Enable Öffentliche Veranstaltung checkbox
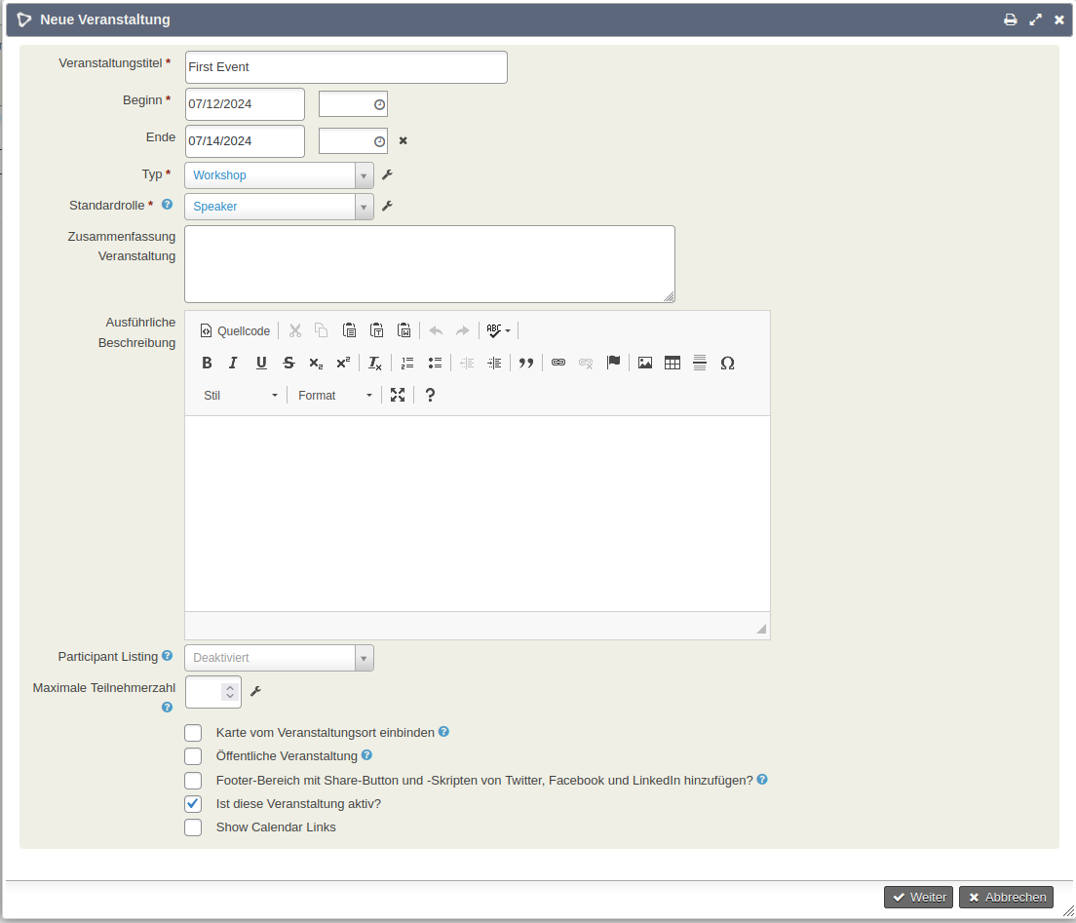The height and width of the screenshot is (923, 1076). 193,756
